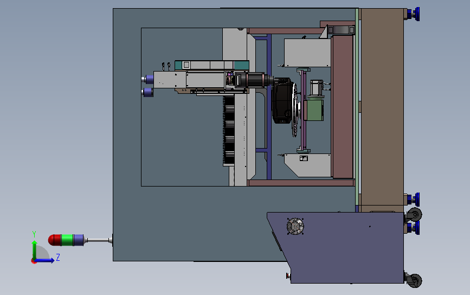Select the blue segment of the signal tower light
Screen dimensions: 470x295
pyautogui.click(x=79, y=240)
